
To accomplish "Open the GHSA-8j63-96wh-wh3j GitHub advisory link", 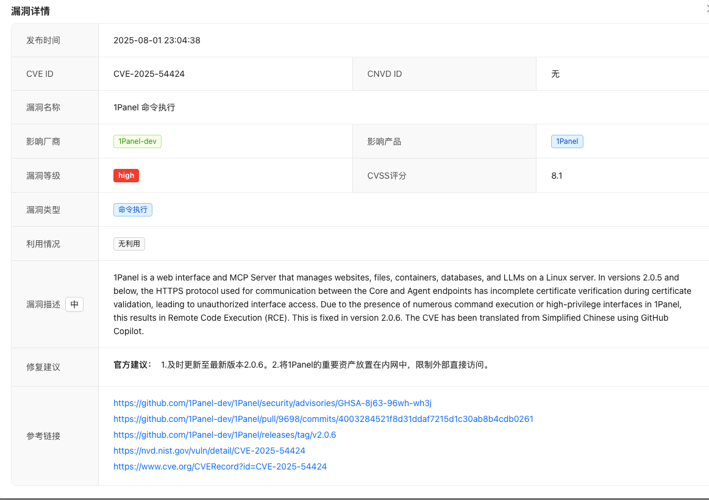I will pyautogui.click(x=273, y=403).
